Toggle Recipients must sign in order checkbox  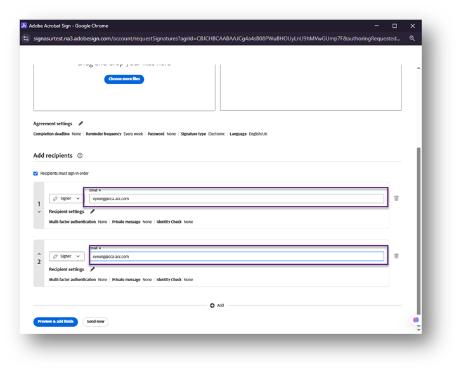tap(36, 173)
